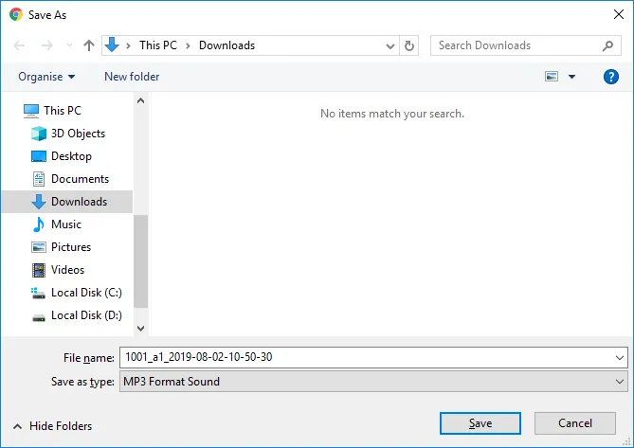Click the Videos film strip icon
This screenshot has width=634, height=448.
(x=39, y=270)
